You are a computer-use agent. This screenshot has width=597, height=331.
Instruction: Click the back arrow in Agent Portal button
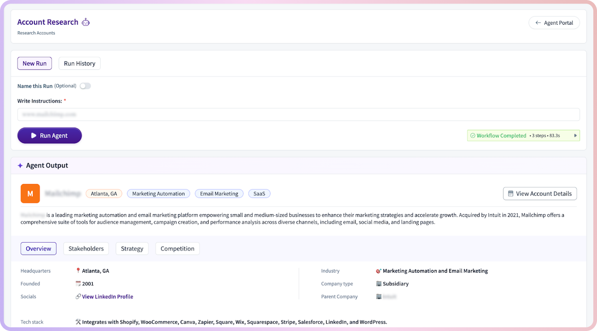tap(538, 23)
